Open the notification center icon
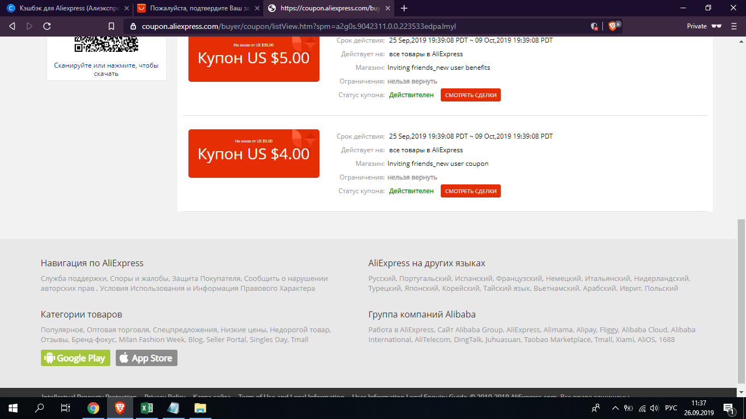Screen dimensions: 746x419 (729, 408)
